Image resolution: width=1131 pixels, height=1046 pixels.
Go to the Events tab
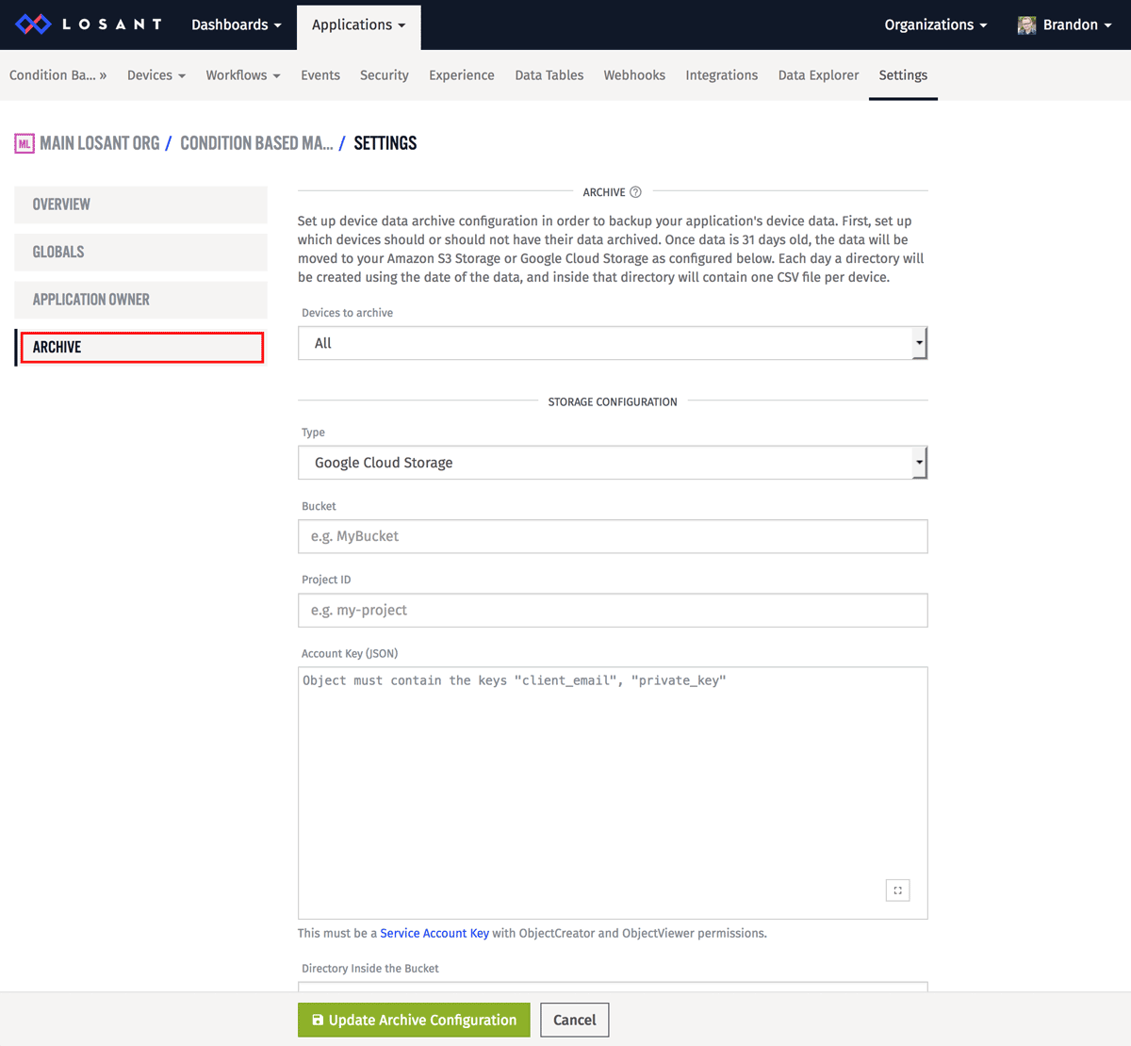pyautogui.click(x=320, y=75)
